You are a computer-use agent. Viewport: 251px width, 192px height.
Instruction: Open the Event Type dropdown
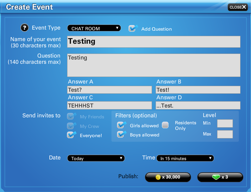coord(94,28)
